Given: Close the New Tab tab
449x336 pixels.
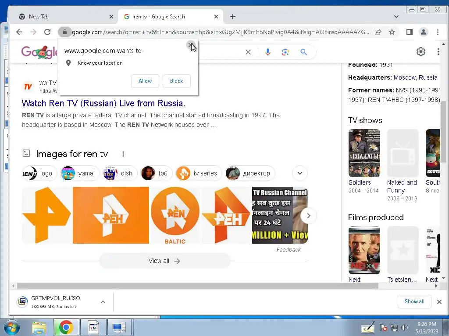Looking at the screenshot, I should [111, 17].
